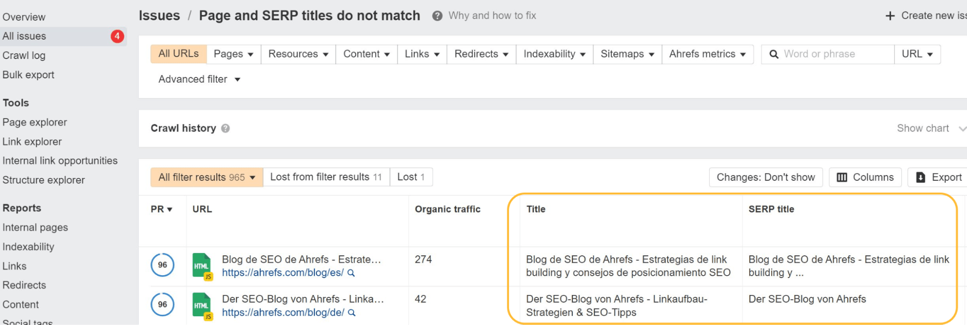Open the Advanced filter options
Viewport: 967px width, 325px height.
[x=199, y=79]
